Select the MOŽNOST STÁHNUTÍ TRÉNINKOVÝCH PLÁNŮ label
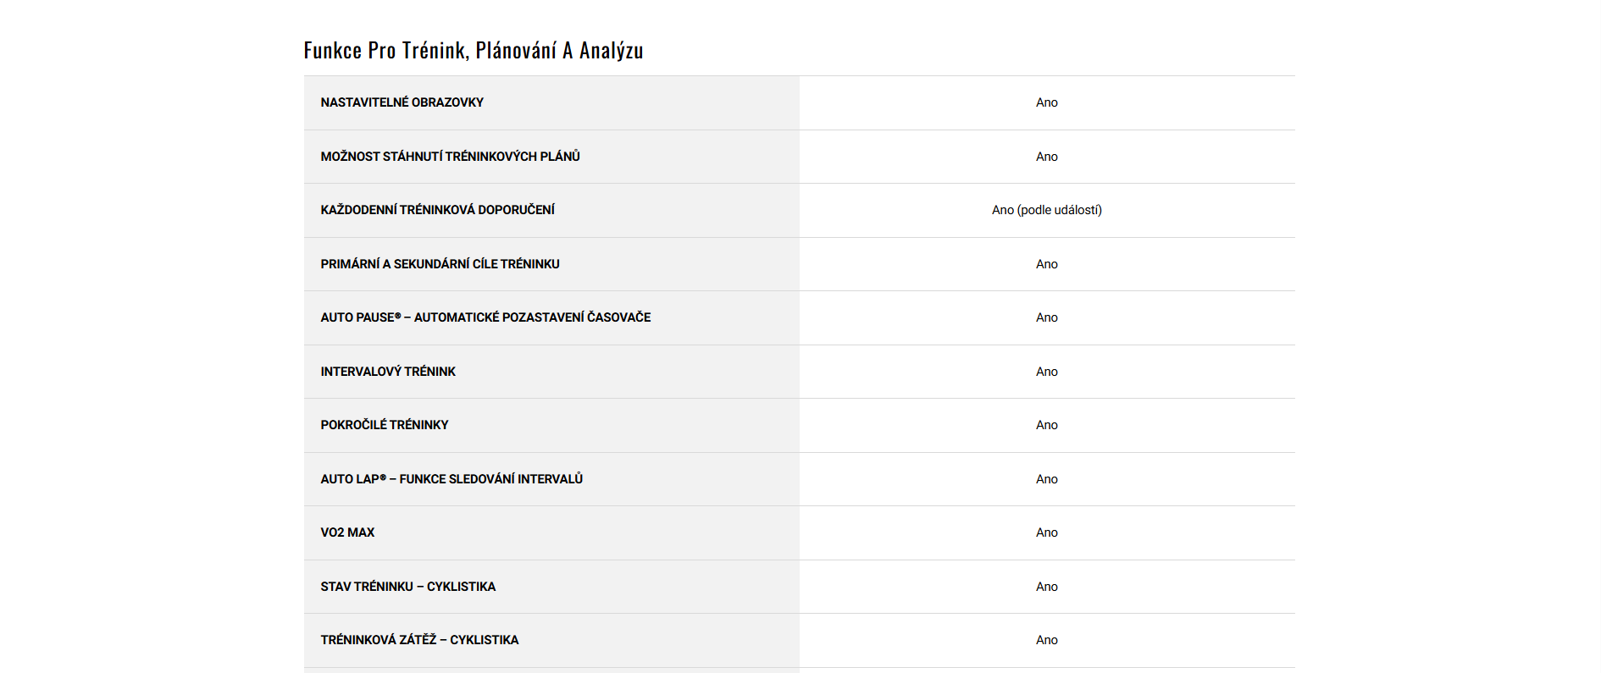This screenshot has width=1601, height=673. [450, 157]
